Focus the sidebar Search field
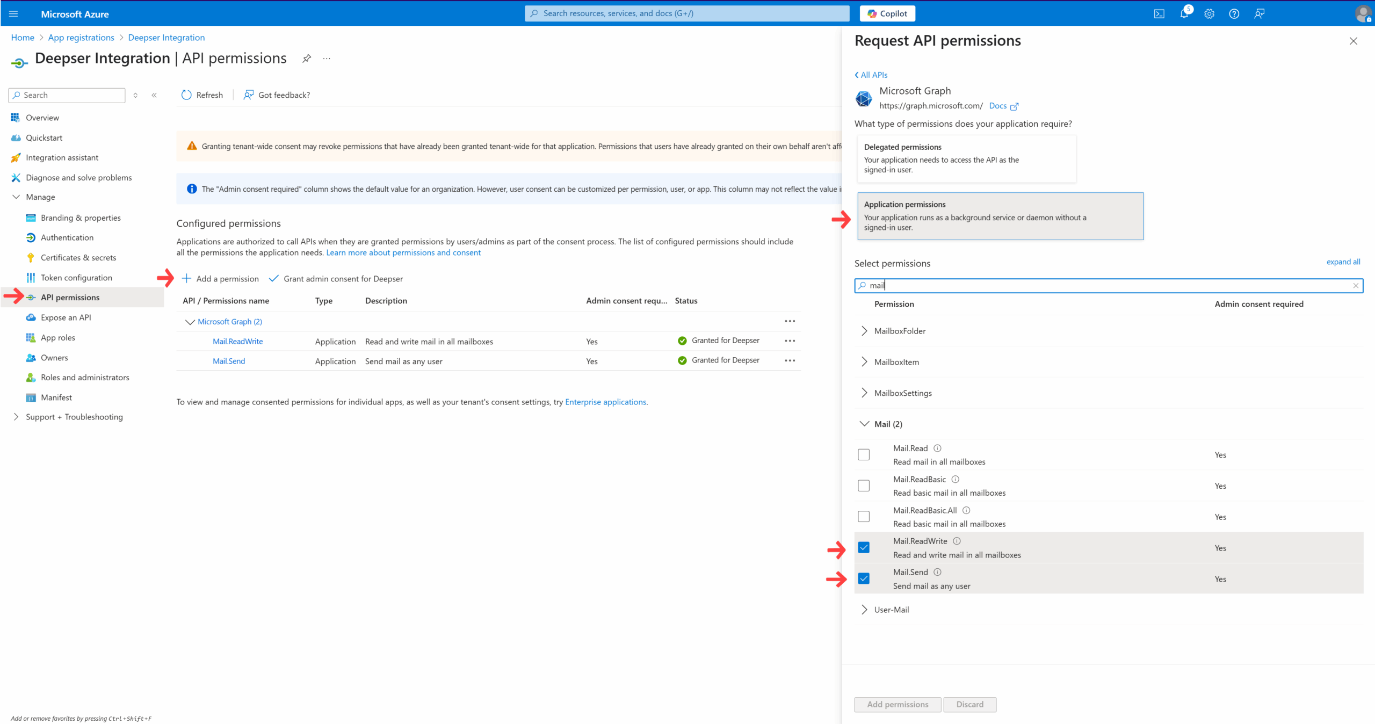1375x724 pixels. pyautogui.click(x=67, y=95)
